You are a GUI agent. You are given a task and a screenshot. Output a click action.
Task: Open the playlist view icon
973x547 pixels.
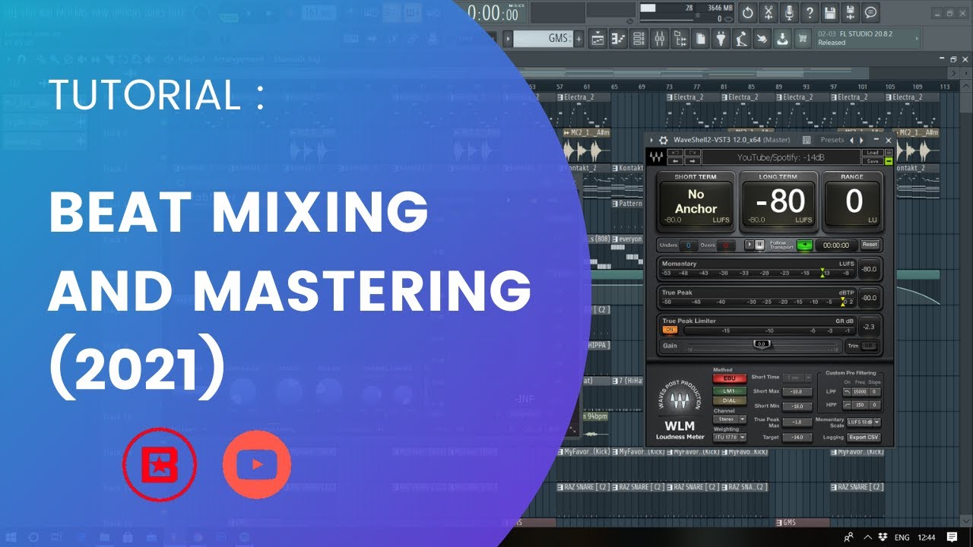click(x=597, y=38)
